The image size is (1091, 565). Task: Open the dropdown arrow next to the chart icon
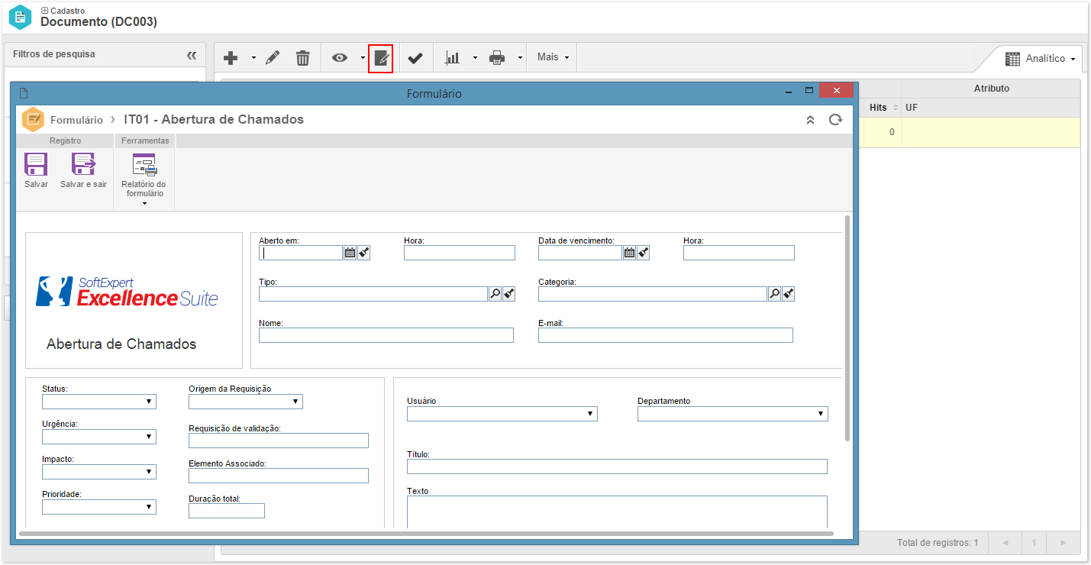[x=474, y=58]
